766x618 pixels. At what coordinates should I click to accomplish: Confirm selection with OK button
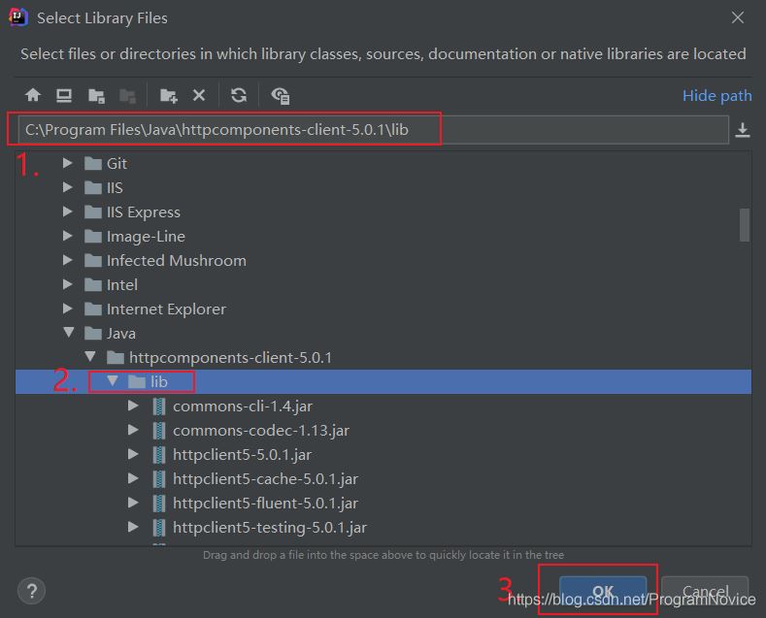pyautogui.click(x=603, y=591)
